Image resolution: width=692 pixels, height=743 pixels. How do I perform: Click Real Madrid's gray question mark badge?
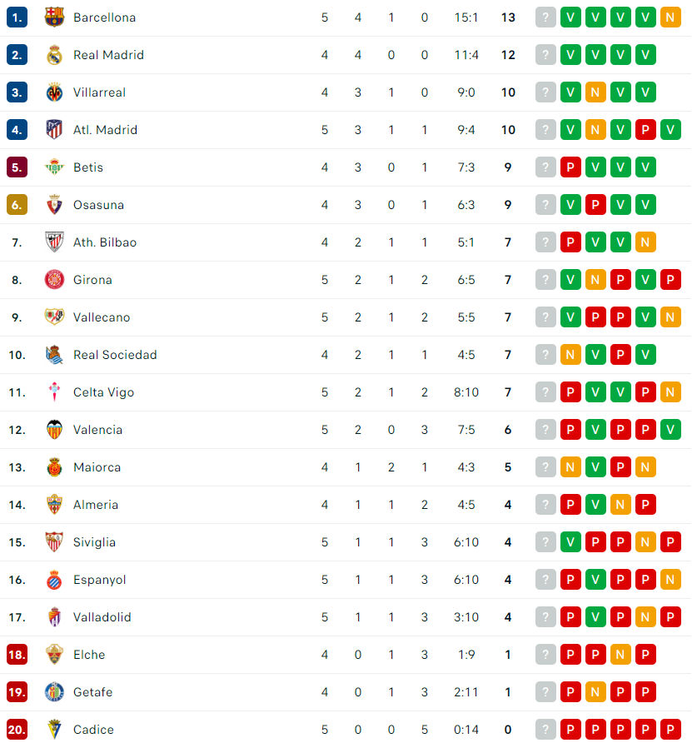click(x=545, y=55)
